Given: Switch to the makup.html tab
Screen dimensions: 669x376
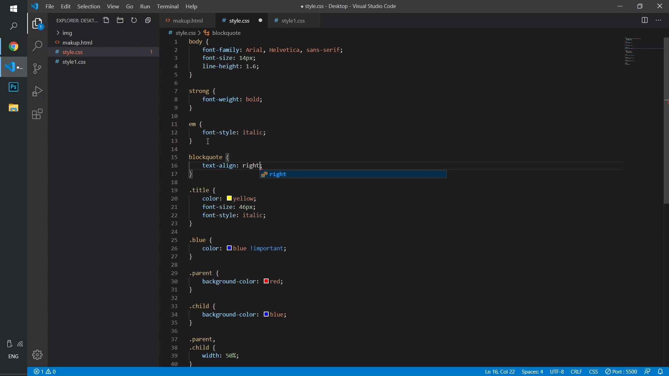Looking at the screenshot, I should point(189,21).
